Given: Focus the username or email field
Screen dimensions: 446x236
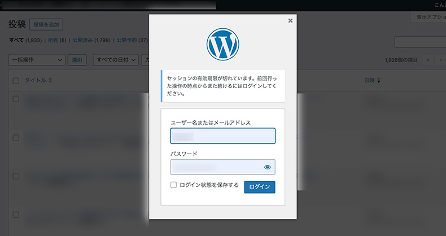Looking at the screenshot, I should [222, 136].
